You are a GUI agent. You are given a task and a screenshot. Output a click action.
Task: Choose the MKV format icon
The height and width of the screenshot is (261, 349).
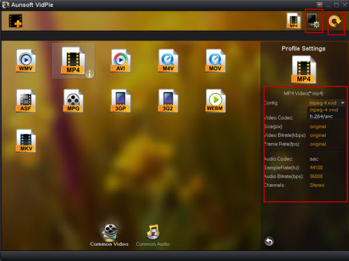26,141
